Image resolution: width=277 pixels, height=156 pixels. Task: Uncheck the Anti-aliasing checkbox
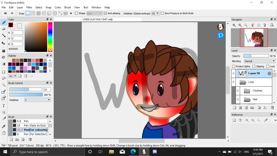coord(105,13)
